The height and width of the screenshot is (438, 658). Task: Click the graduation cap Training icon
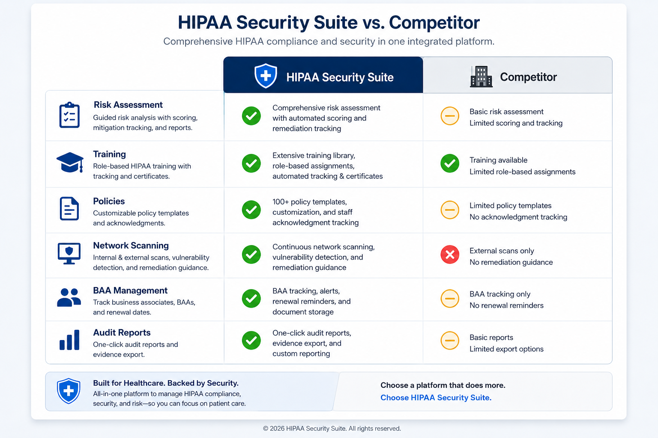click(x=70, y=163)
